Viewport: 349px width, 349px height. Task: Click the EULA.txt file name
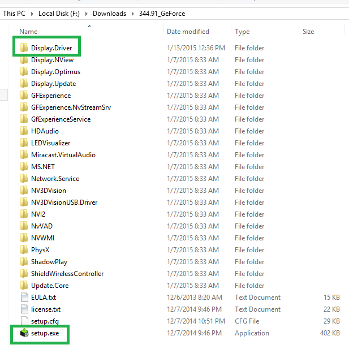[44, 297]
